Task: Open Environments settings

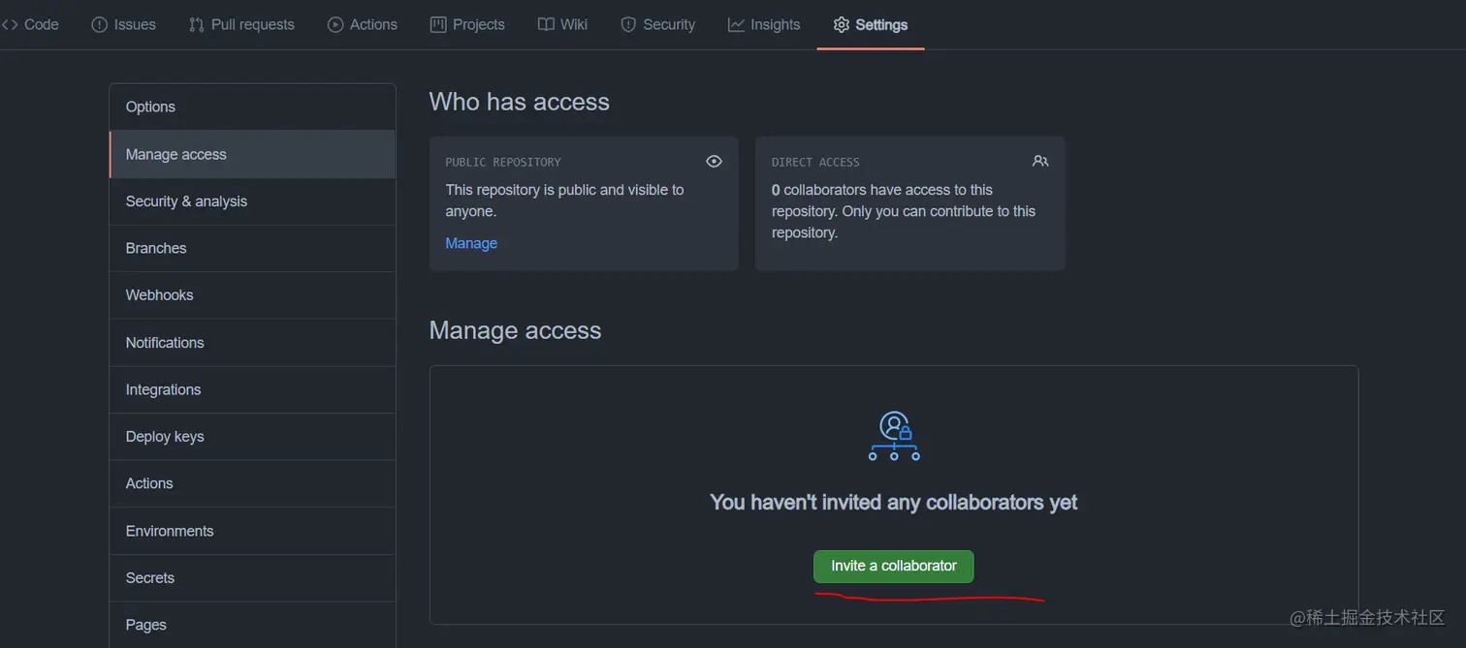Action: click(x=252, y=531)
